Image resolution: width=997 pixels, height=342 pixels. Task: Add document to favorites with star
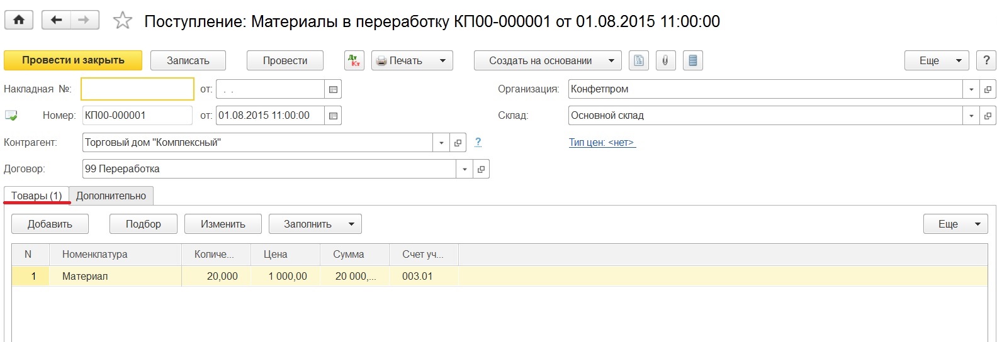pos(122,21)
